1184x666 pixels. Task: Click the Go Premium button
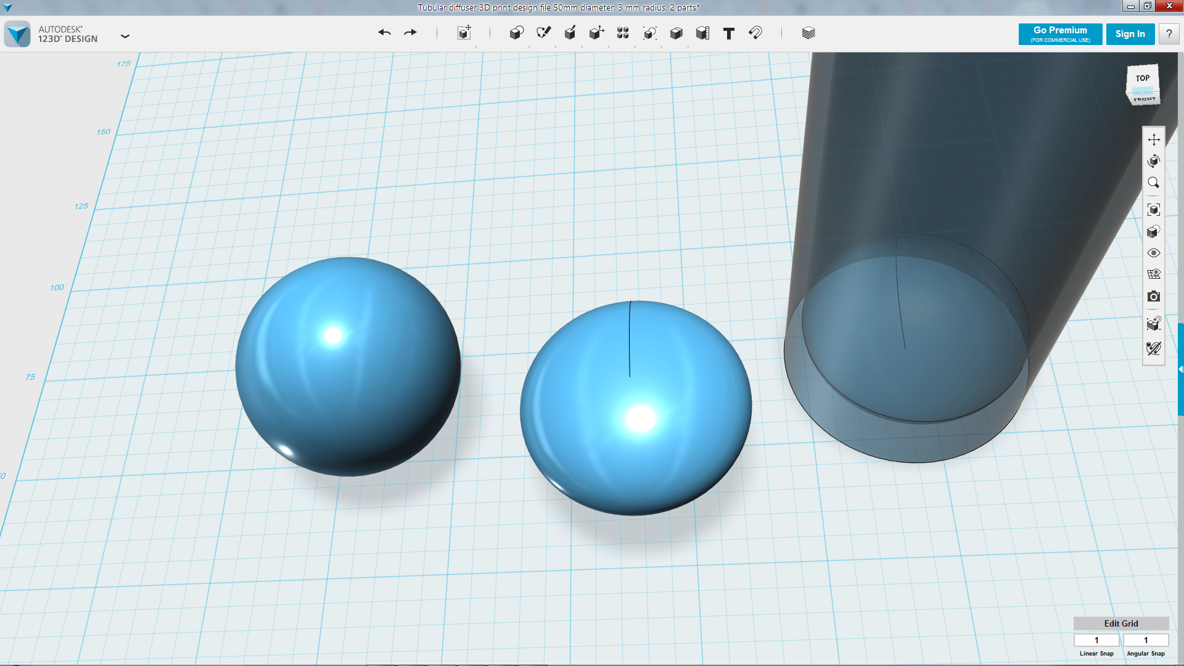[x=1060, y=34]
